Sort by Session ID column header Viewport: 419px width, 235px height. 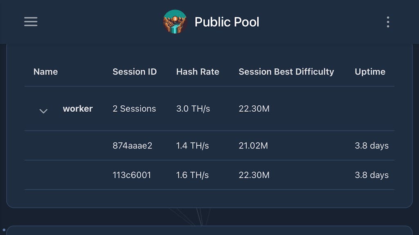tap(135, 72)
